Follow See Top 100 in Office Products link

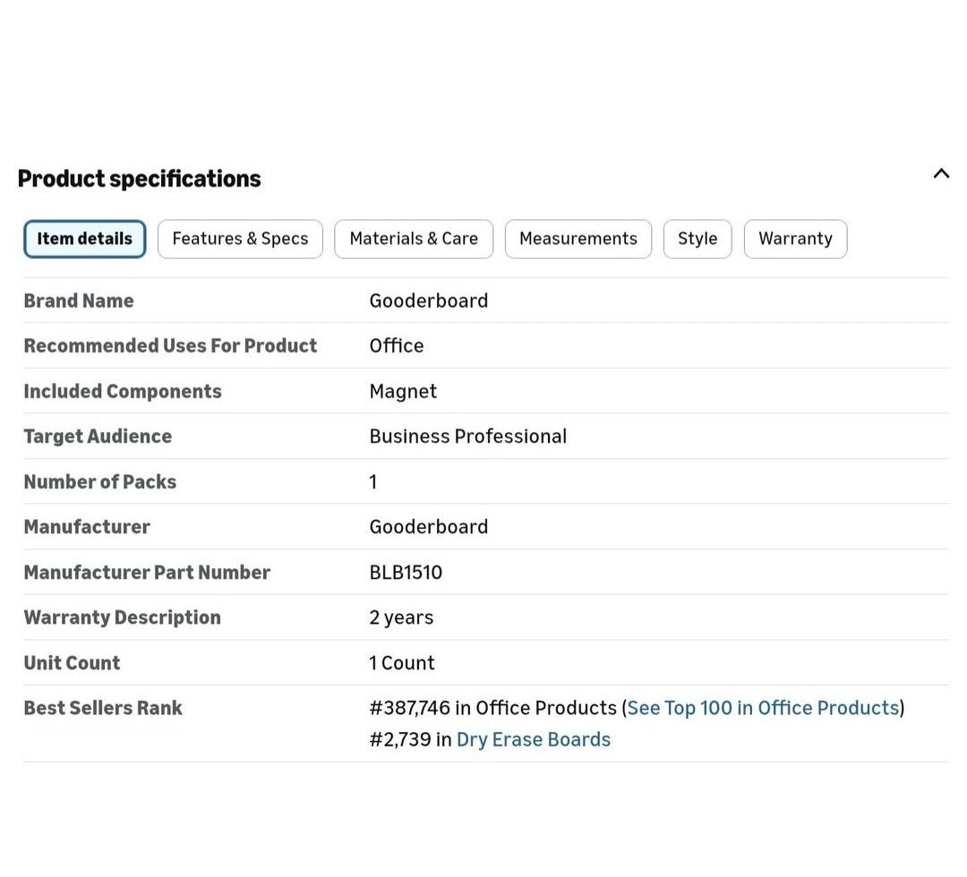coord(763,708)
